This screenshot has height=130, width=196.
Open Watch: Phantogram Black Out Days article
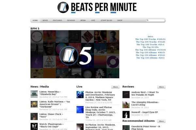(51, 125)
